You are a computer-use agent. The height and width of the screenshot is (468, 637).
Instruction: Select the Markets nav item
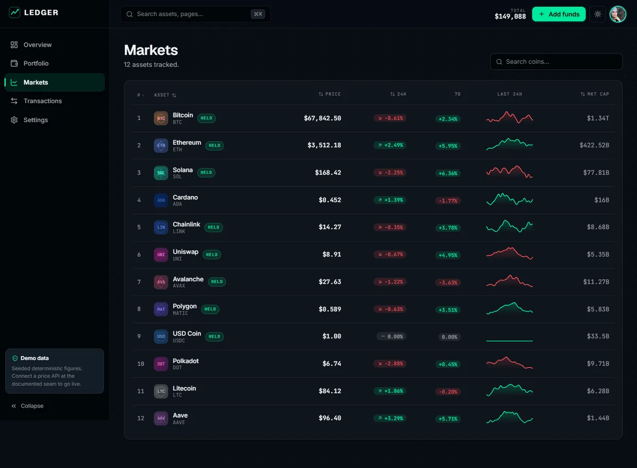point(55,82)
